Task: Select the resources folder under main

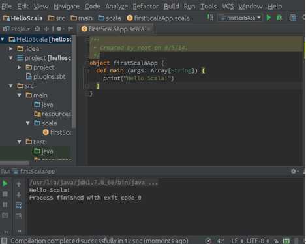Action: pos(53,114)
